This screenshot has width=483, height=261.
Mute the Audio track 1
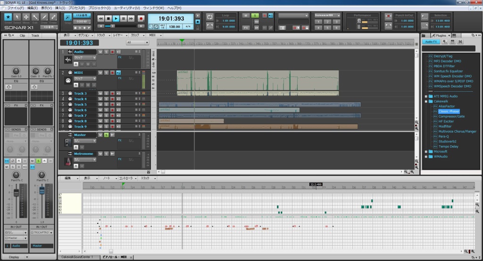pyautogui.click(x=100, y=52)
